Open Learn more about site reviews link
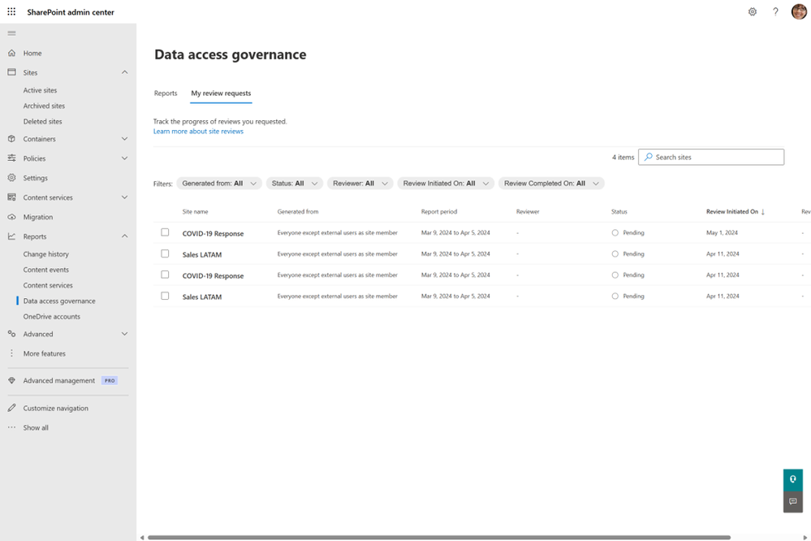 198,132
